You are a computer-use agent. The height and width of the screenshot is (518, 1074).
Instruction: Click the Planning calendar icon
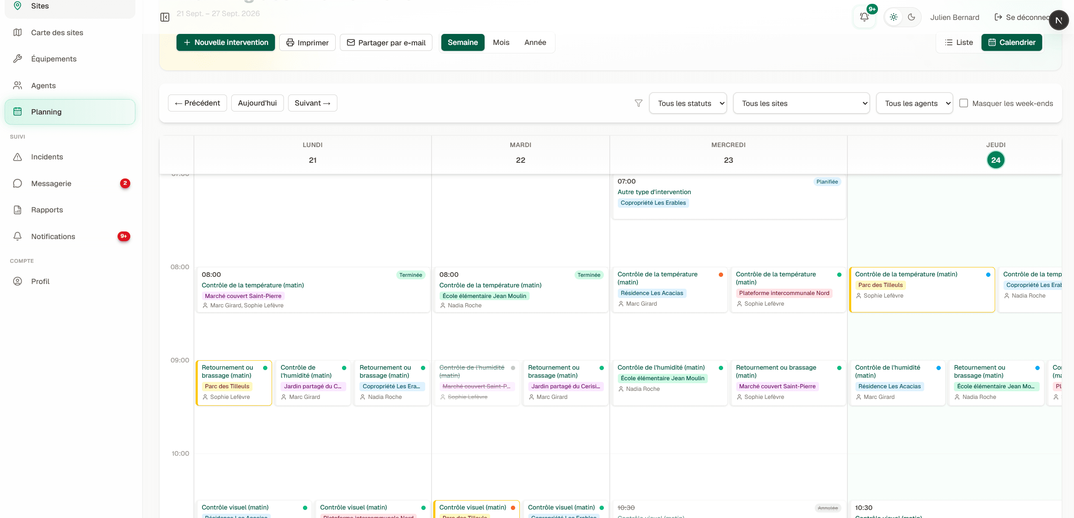click(17, 112)
